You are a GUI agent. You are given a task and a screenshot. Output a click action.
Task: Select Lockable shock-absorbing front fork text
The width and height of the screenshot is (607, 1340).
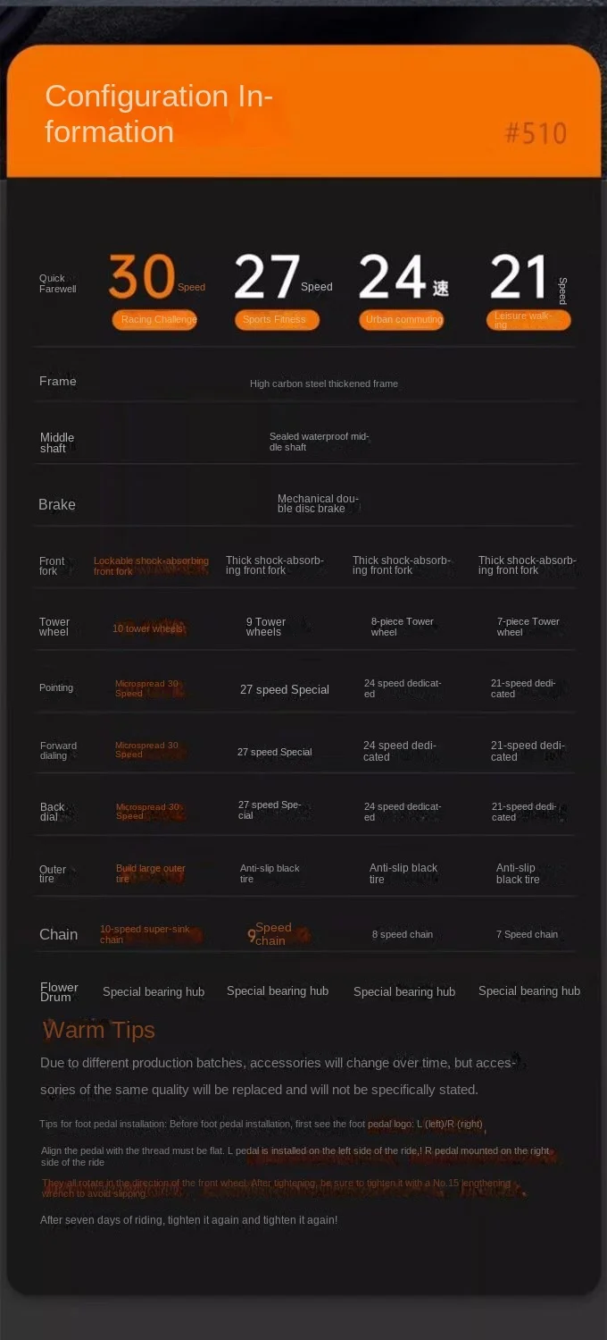pos(151,566)
